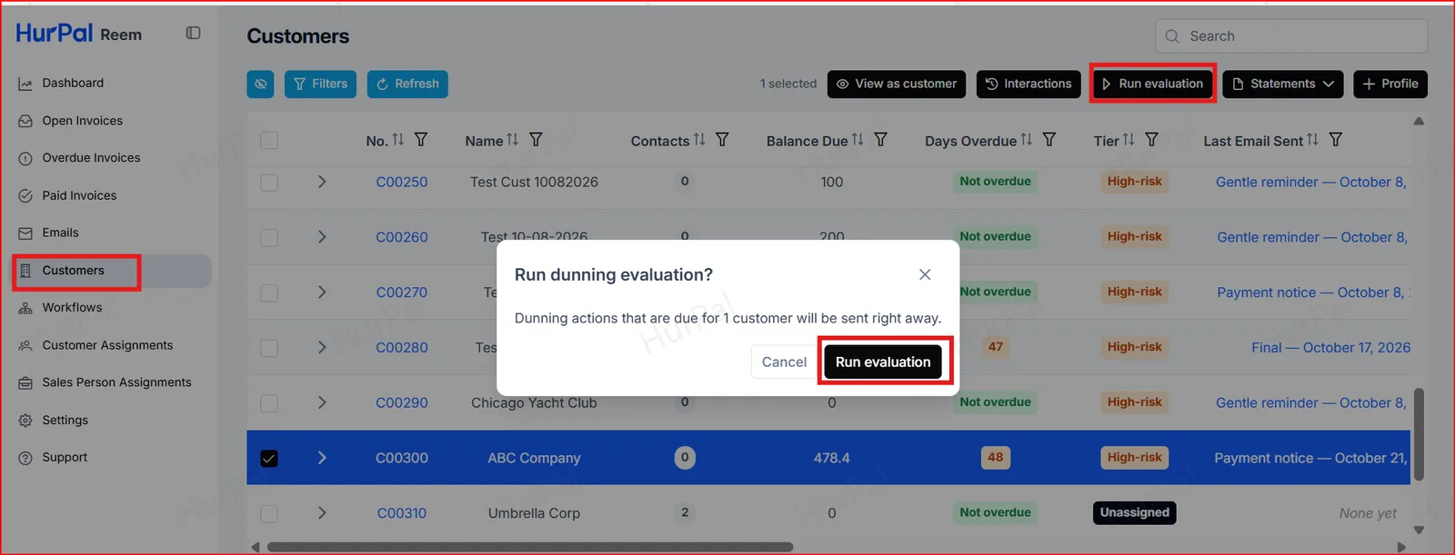Open the Statements dropdown
The height and width of the screenshot is (555, 1455).
pos(1283,84)
